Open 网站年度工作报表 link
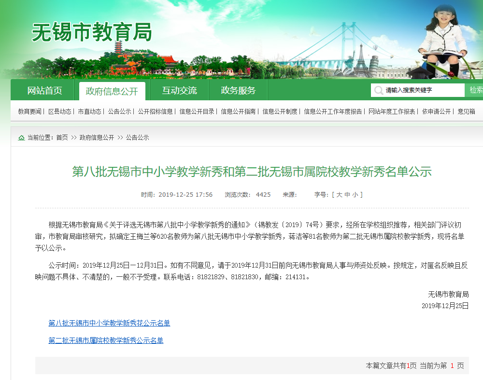 pos(392,111)
